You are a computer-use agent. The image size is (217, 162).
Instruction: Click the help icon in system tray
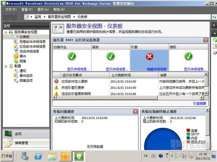pos(161,156)
